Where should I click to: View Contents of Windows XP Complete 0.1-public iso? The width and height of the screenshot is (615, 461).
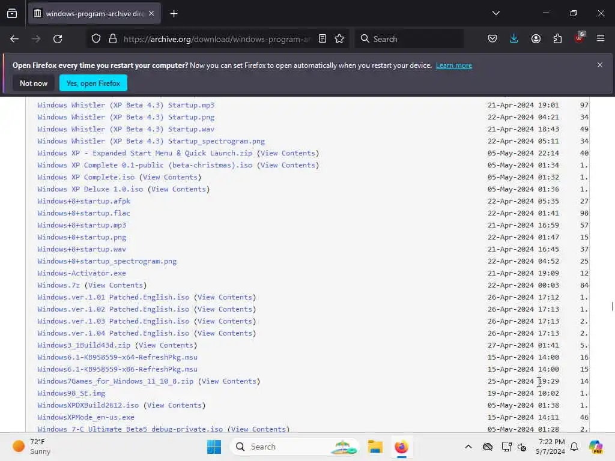point(288,165)
